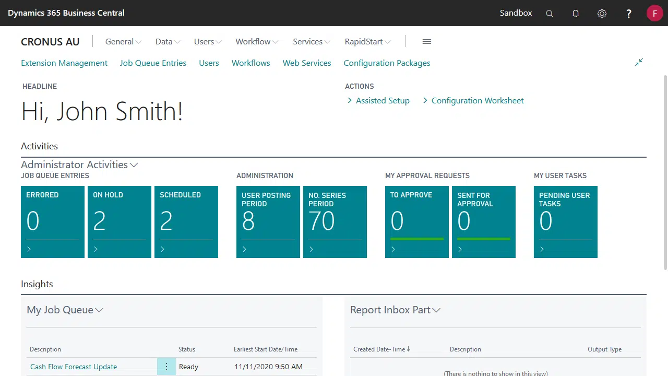Click the Assisted Setup action

click(x=382, y=101)
